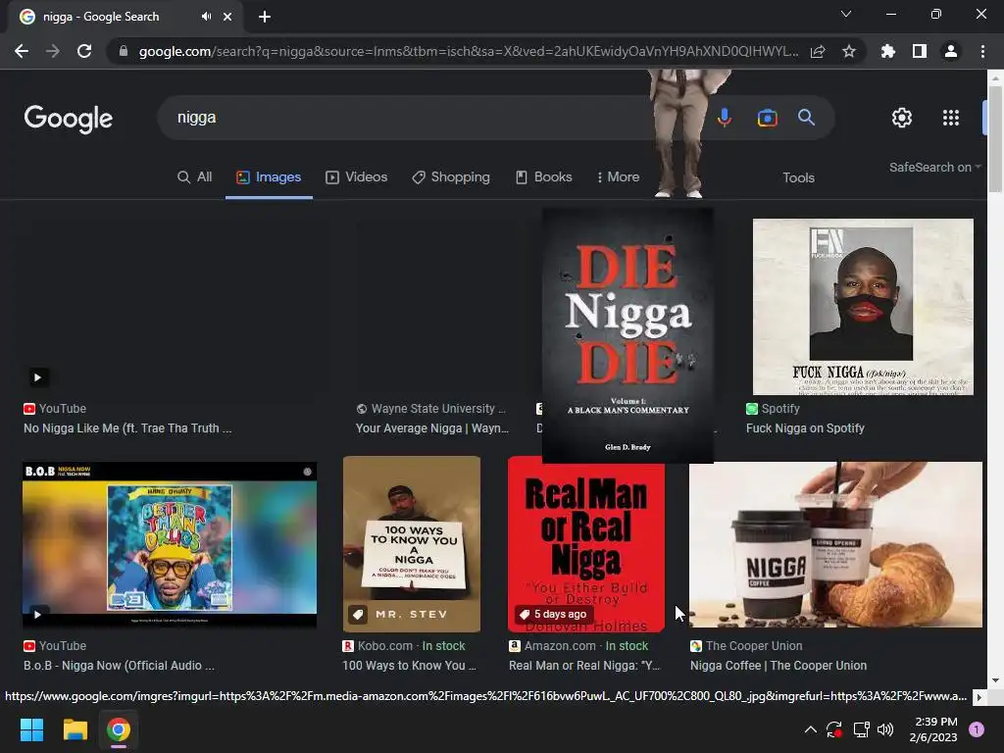Show hidden system tray icons
The width and height of the screenshot is (1004, 753).
pyautogui.click(x=811, y=729)
